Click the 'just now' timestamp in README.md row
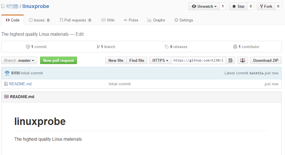This screenshot has width=285, height=155. (271, 84)
